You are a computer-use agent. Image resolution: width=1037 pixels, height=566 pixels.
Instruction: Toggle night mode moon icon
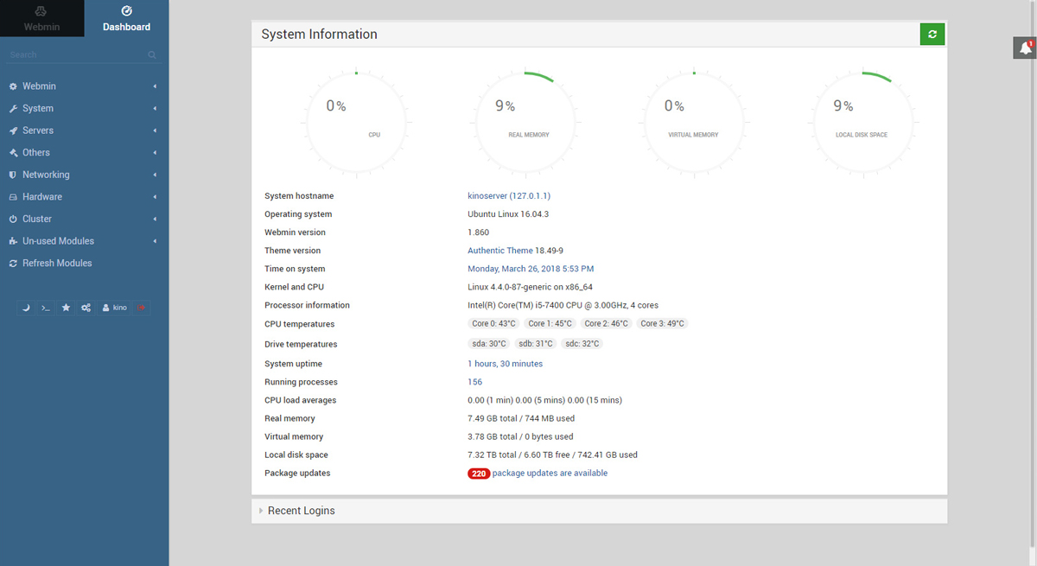click(26, 308)
